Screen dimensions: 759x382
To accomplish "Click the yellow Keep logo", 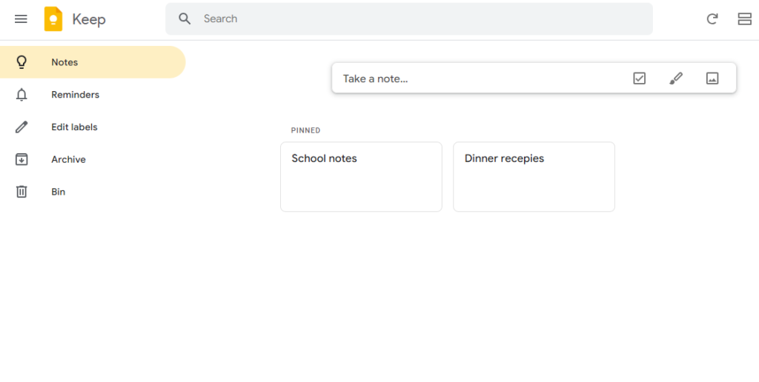I will tap(53, 19).
